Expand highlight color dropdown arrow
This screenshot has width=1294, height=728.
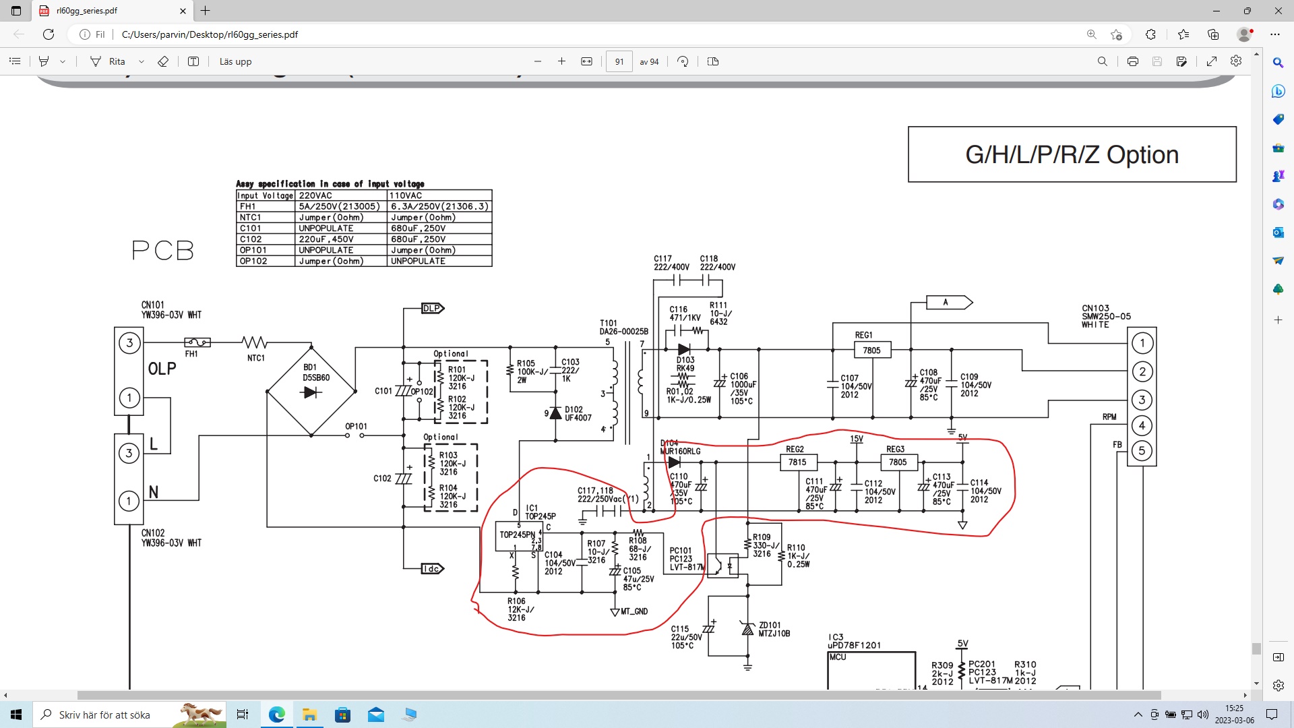(63, 61)
